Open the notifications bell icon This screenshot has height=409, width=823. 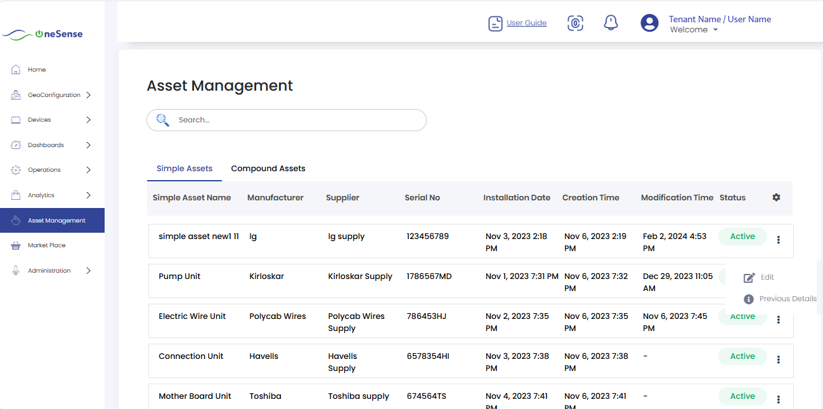(610, 22)
